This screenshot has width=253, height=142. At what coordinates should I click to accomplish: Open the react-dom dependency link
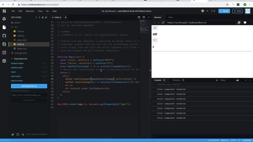pos(16,76)
